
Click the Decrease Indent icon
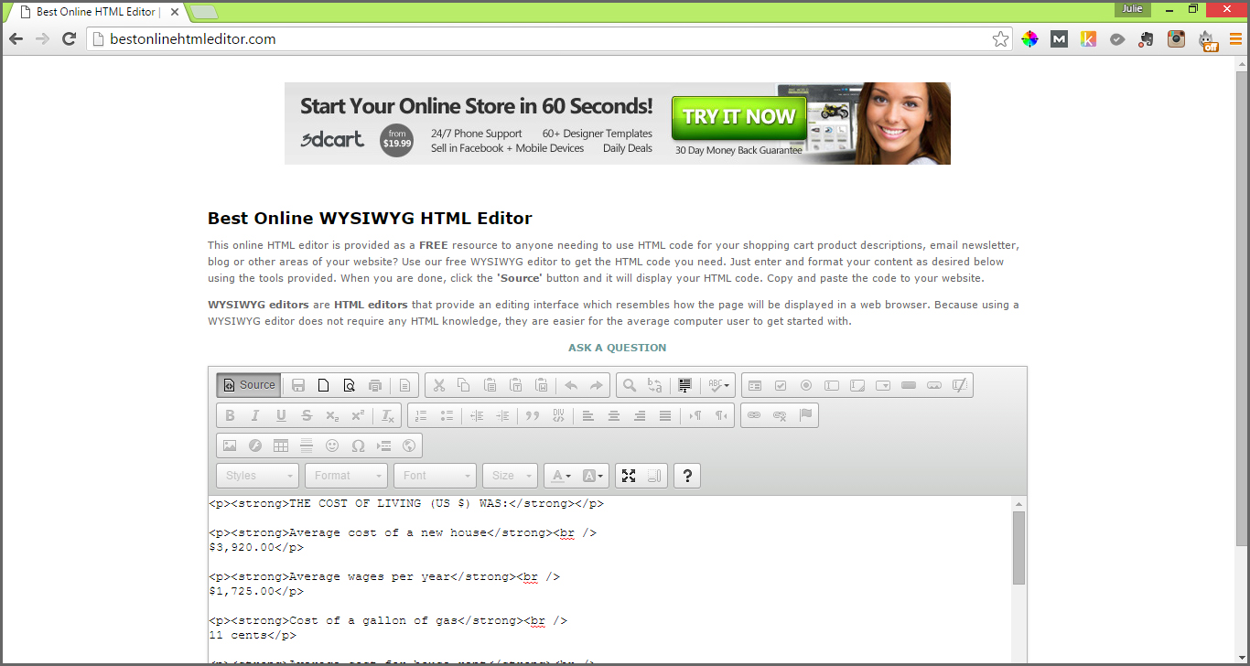coord(477,415)
